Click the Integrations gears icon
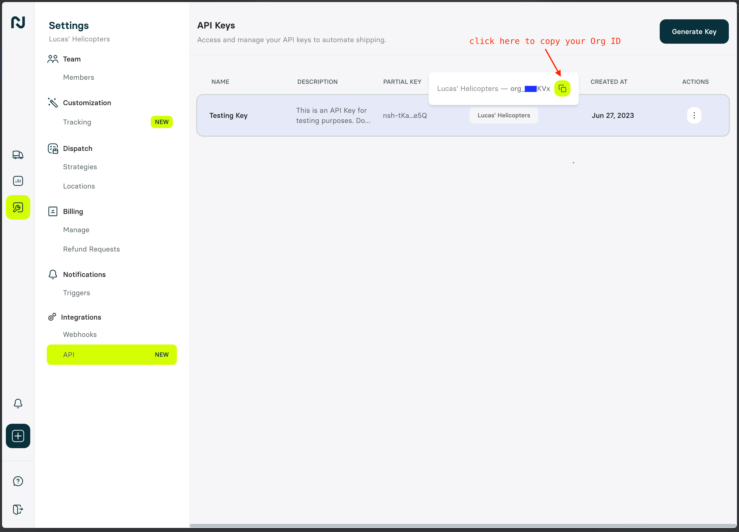 52,317
